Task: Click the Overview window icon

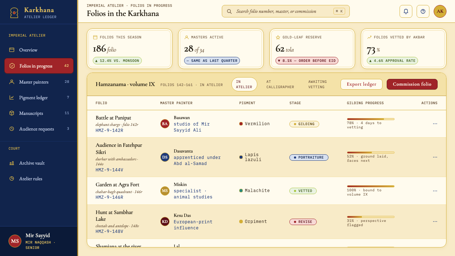Action: tap(12, 50)
